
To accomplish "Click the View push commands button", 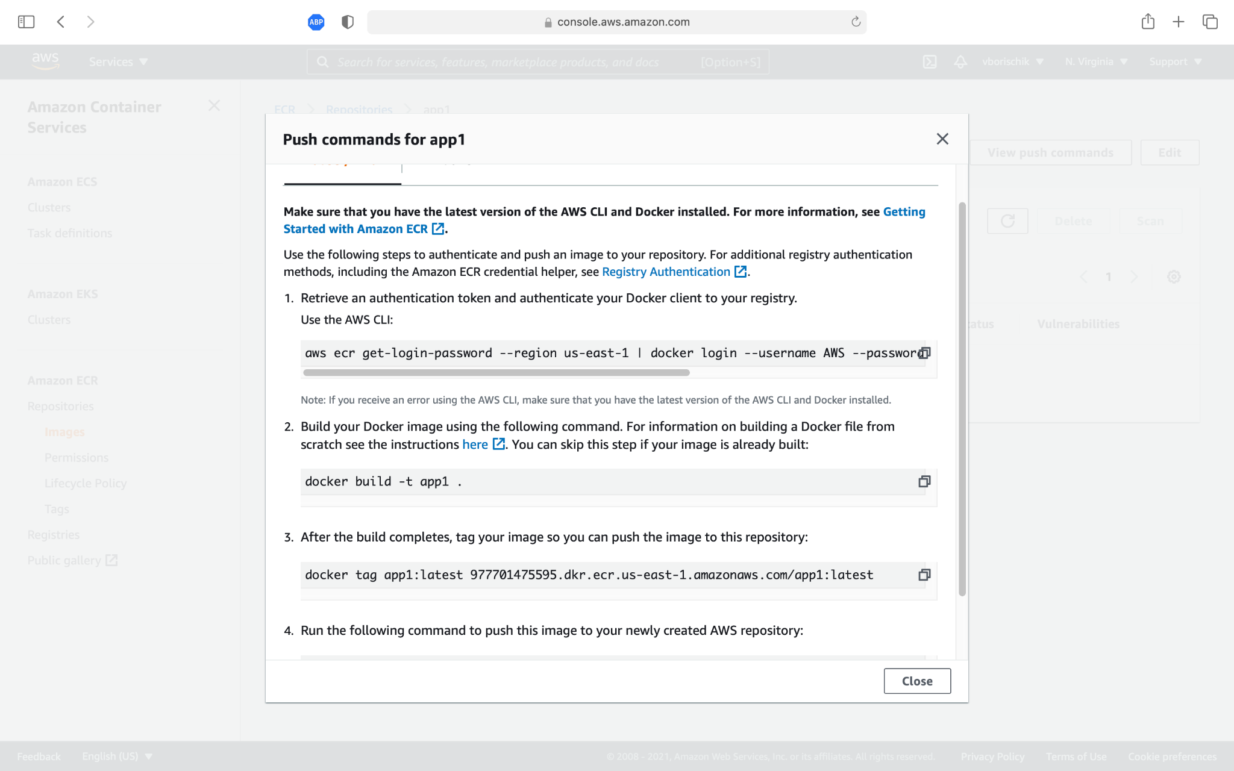I will click(1050, 153).
